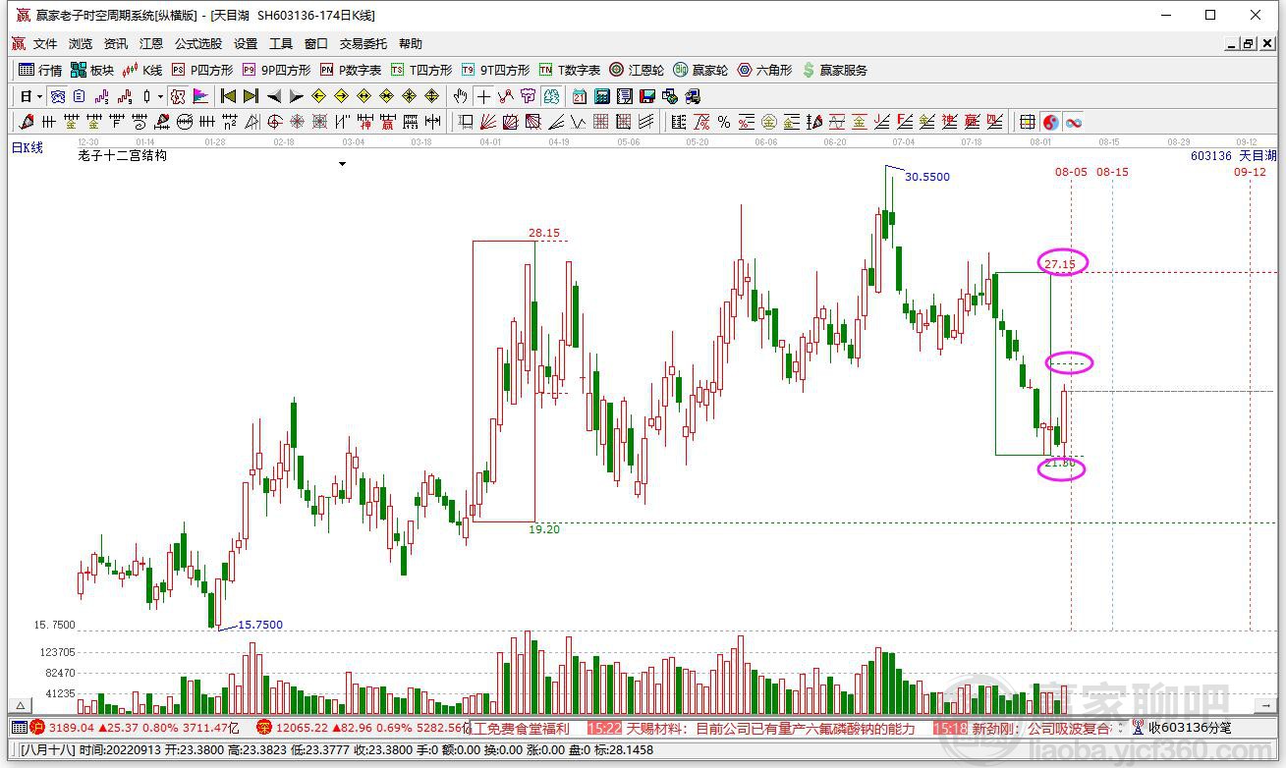Open 天赐材料 news ticker headline

pyautogui.click(x=771, y=728)
